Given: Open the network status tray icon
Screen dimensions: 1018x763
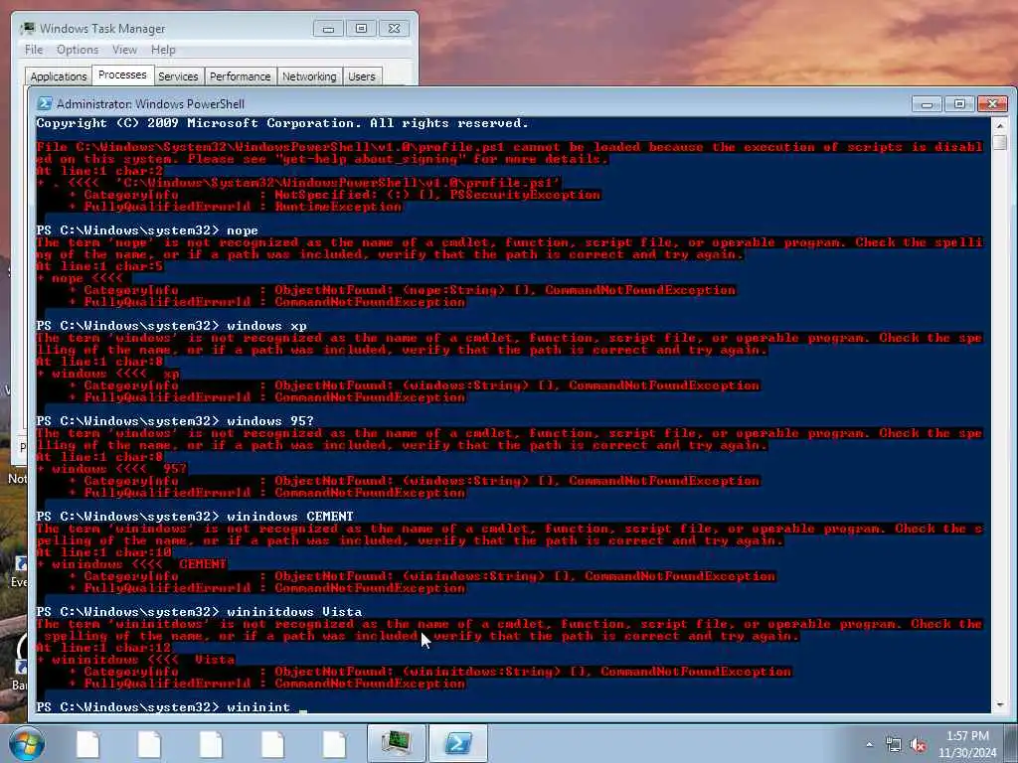Looking at the screenshot, I should tap(894, 745).
